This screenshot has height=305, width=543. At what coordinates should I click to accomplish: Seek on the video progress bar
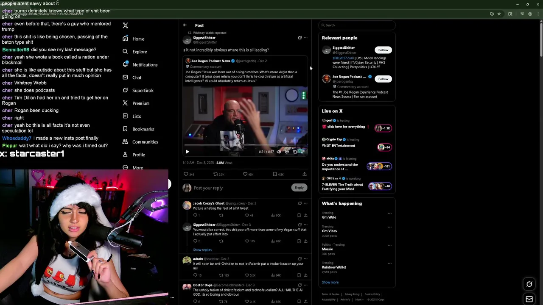(245, 145)
